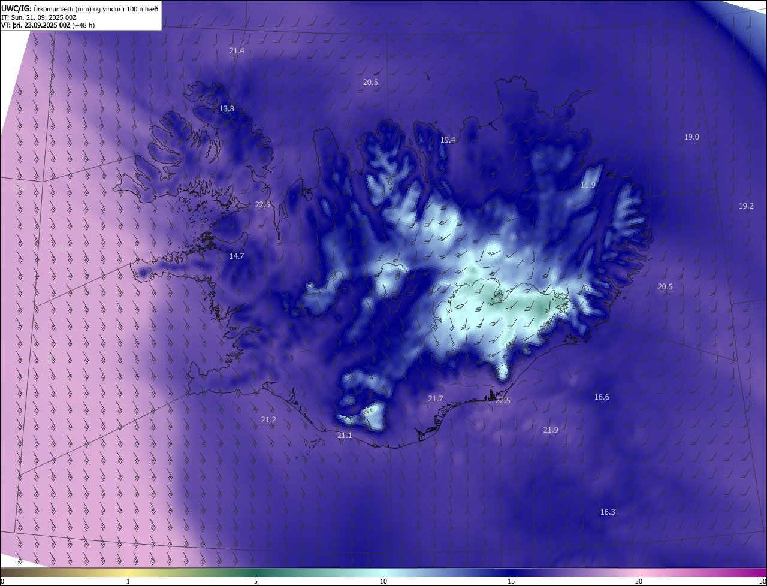
Task: Select the 19.4 wind value label
Action: tap(448, 140)
